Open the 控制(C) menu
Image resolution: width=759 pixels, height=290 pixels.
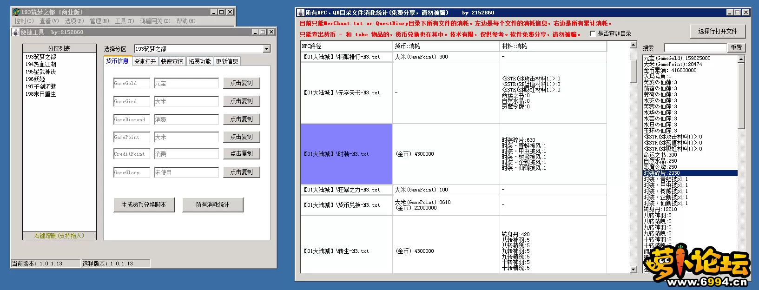coord(24,21)
